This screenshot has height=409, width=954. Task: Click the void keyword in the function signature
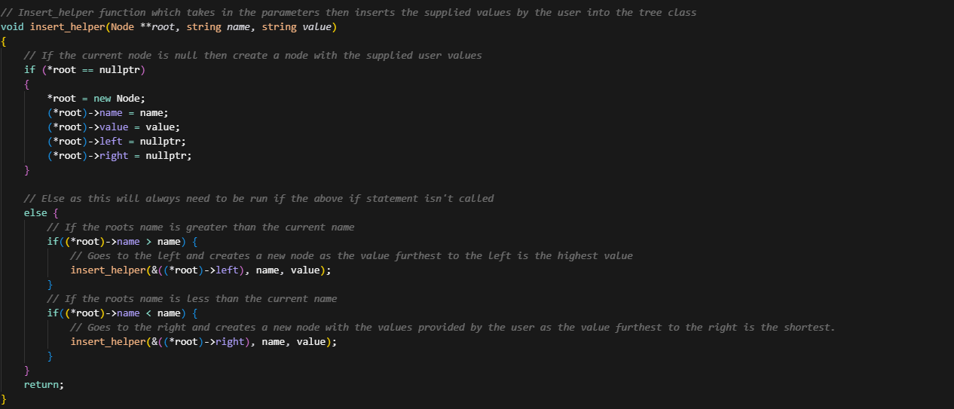tap(12, 28)
